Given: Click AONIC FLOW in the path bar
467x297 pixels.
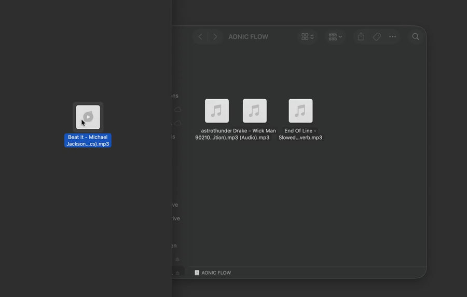Looking at the screenshot, I should tap(216, 273).
